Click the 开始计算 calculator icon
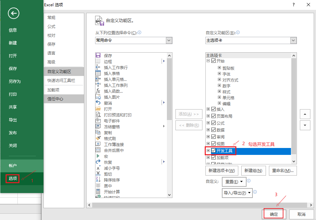316x220 pixels. point(98,191)
